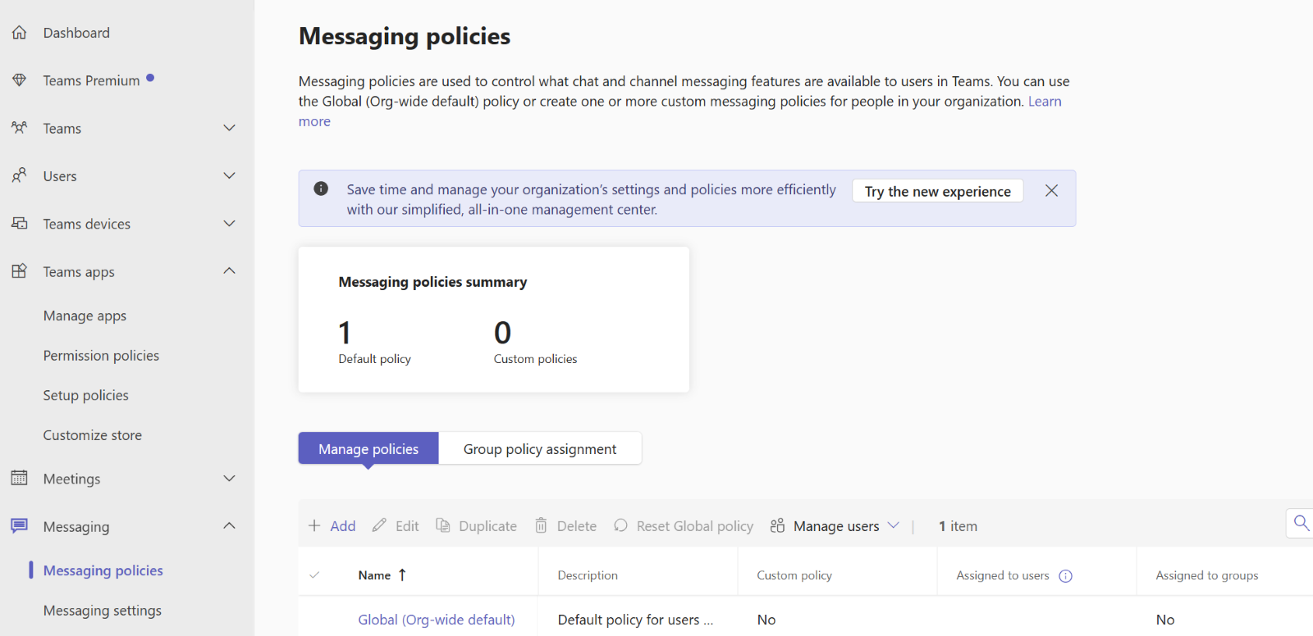Switch to Manage policies tab
1313x636 pixels.
pyautogui.click(x=368, y=448)
